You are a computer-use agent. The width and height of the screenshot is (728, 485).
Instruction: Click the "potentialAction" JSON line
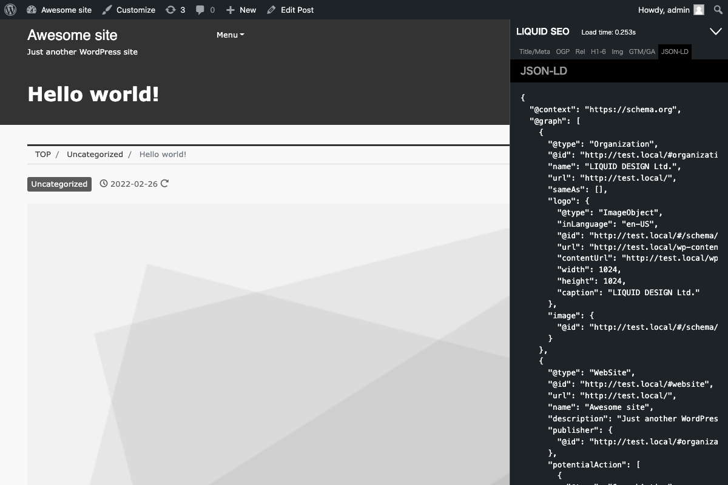(594, 465)
